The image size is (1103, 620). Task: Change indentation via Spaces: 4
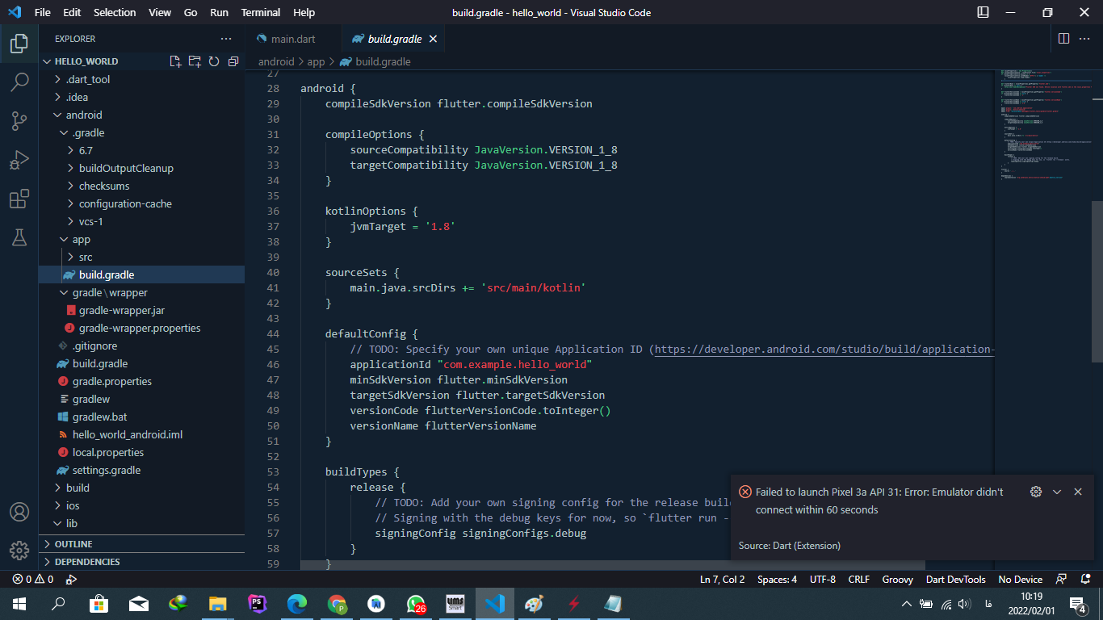pos(777,580)
